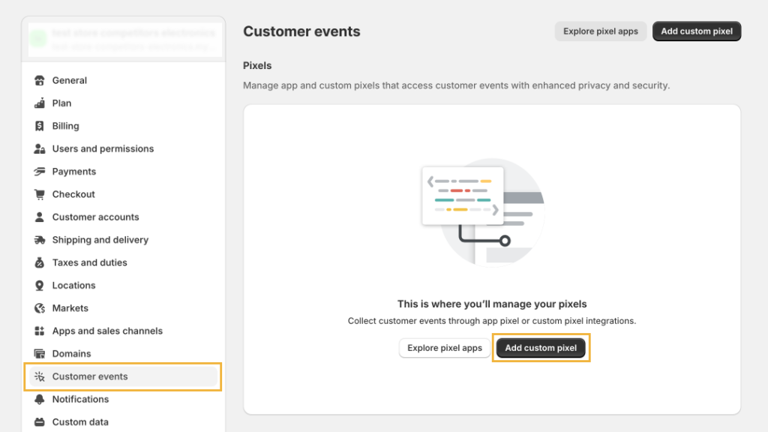Click the Plan chart icon
The image size is (768, 432).
point(40,103)
